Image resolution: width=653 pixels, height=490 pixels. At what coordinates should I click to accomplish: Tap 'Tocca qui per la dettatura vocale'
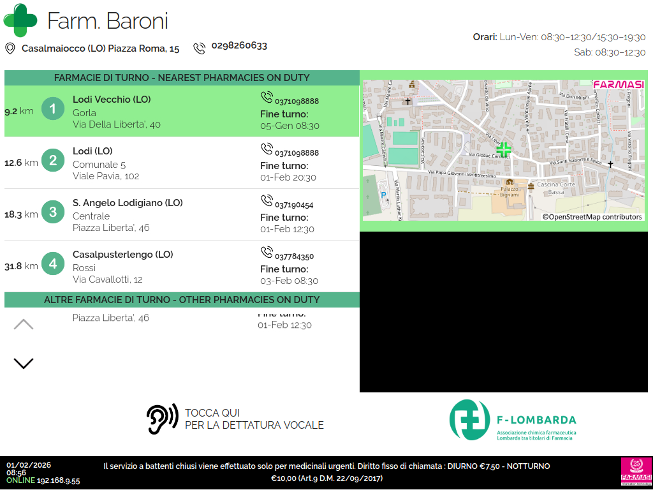click(x=254, y=419)
